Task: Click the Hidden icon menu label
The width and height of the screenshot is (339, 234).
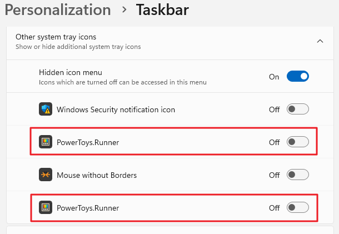Action: 71,72
